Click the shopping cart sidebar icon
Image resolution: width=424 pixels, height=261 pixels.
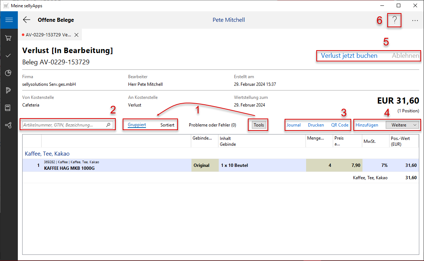coord(8,38)
